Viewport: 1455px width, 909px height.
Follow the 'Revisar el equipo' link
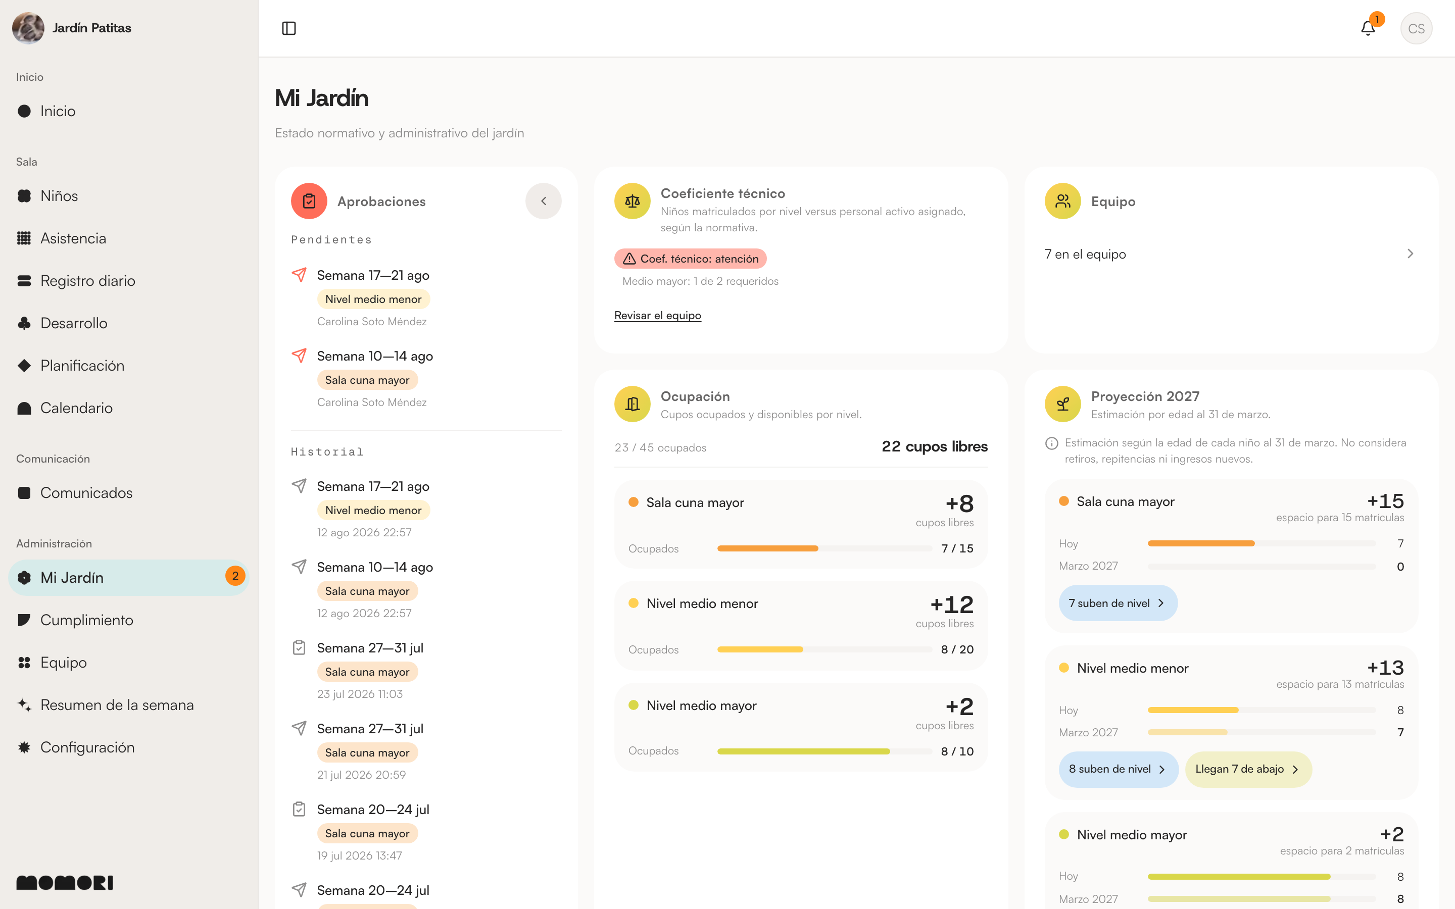coord(657,316)
